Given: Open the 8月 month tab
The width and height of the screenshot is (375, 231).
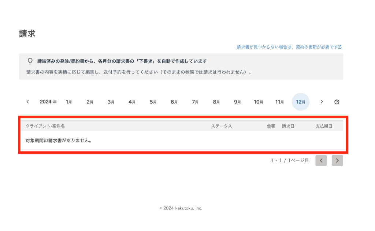Looking at the screenshot, I should coord(216,102).
